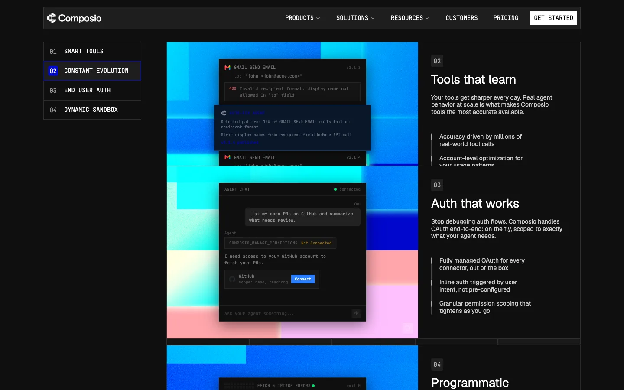The width and height of the screenshot is (624, 390).
Task: Click the I need access to your GitHub reply
Action: 275,260
